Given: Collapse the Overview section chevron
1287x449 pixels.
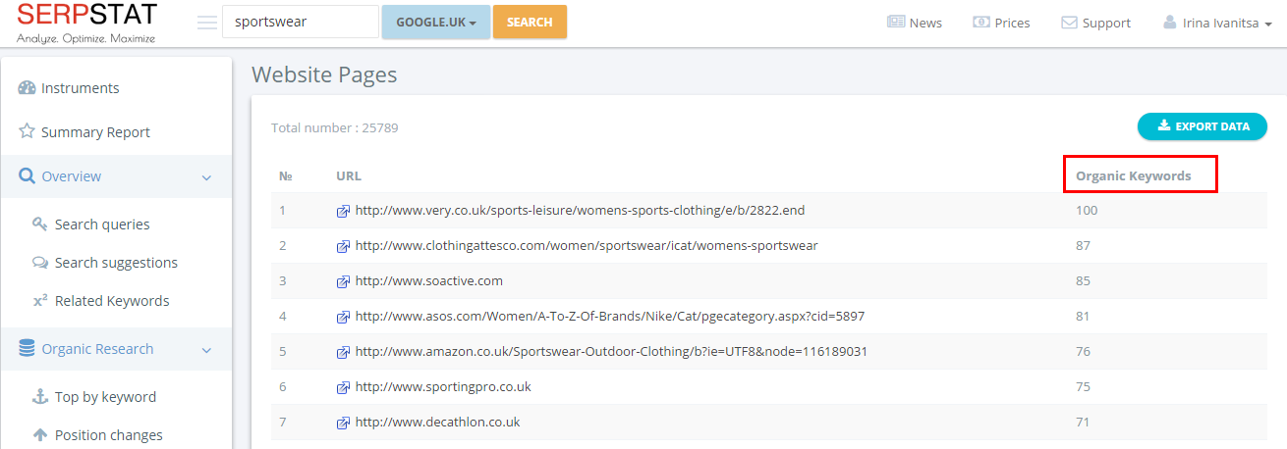Looking at the screenshot, I should (x=206, y=177).
